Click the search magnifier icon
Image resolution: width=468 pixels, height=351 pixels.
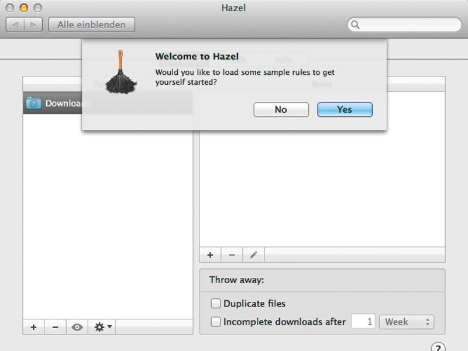tap(355, 25)
